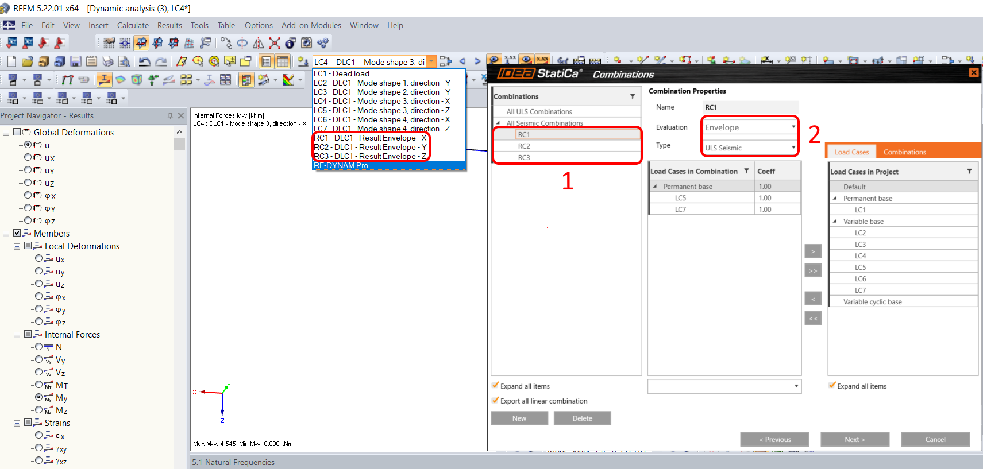This screenshot has width=983, height=469.
Task: Toggle the Strains checkbox
Action: point(28,423)
